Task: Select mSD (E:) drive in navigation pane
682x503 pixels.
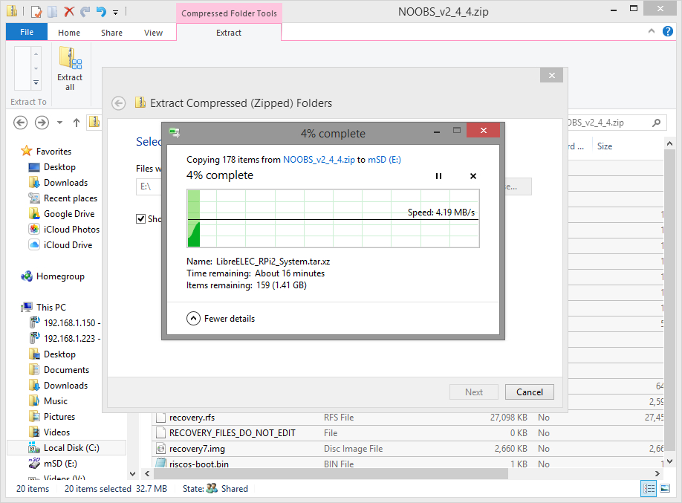Action: click(x=60, y=464)
